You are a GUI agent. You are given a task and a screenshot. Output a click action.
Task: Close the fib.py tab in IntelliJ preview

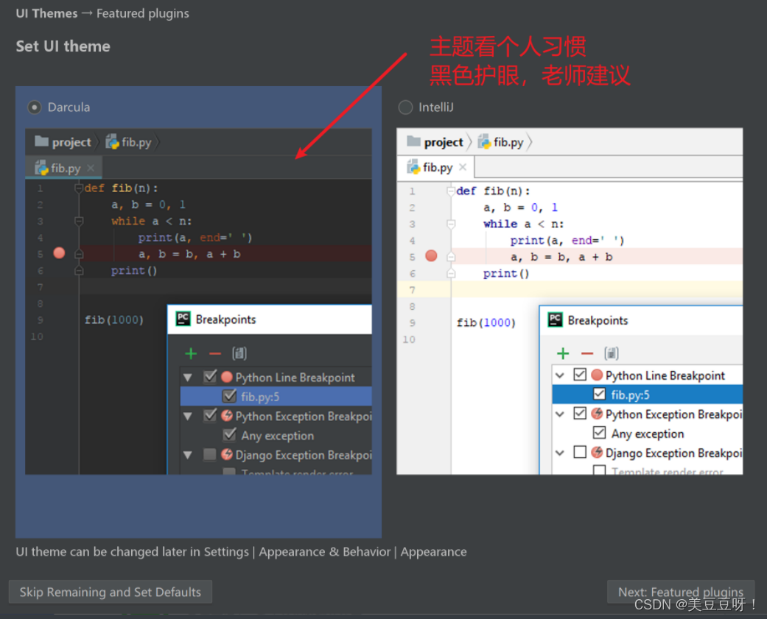pyautogui.click(x=463, y=168)
